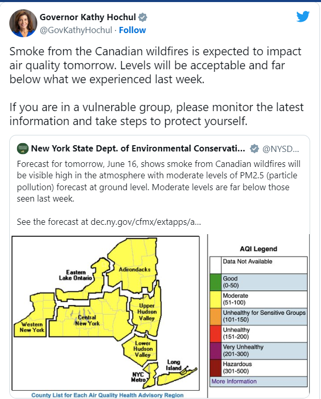Click the yellow Moderate color swatch
The width and height of the screenshot is (321, 399).
[215, 299]
